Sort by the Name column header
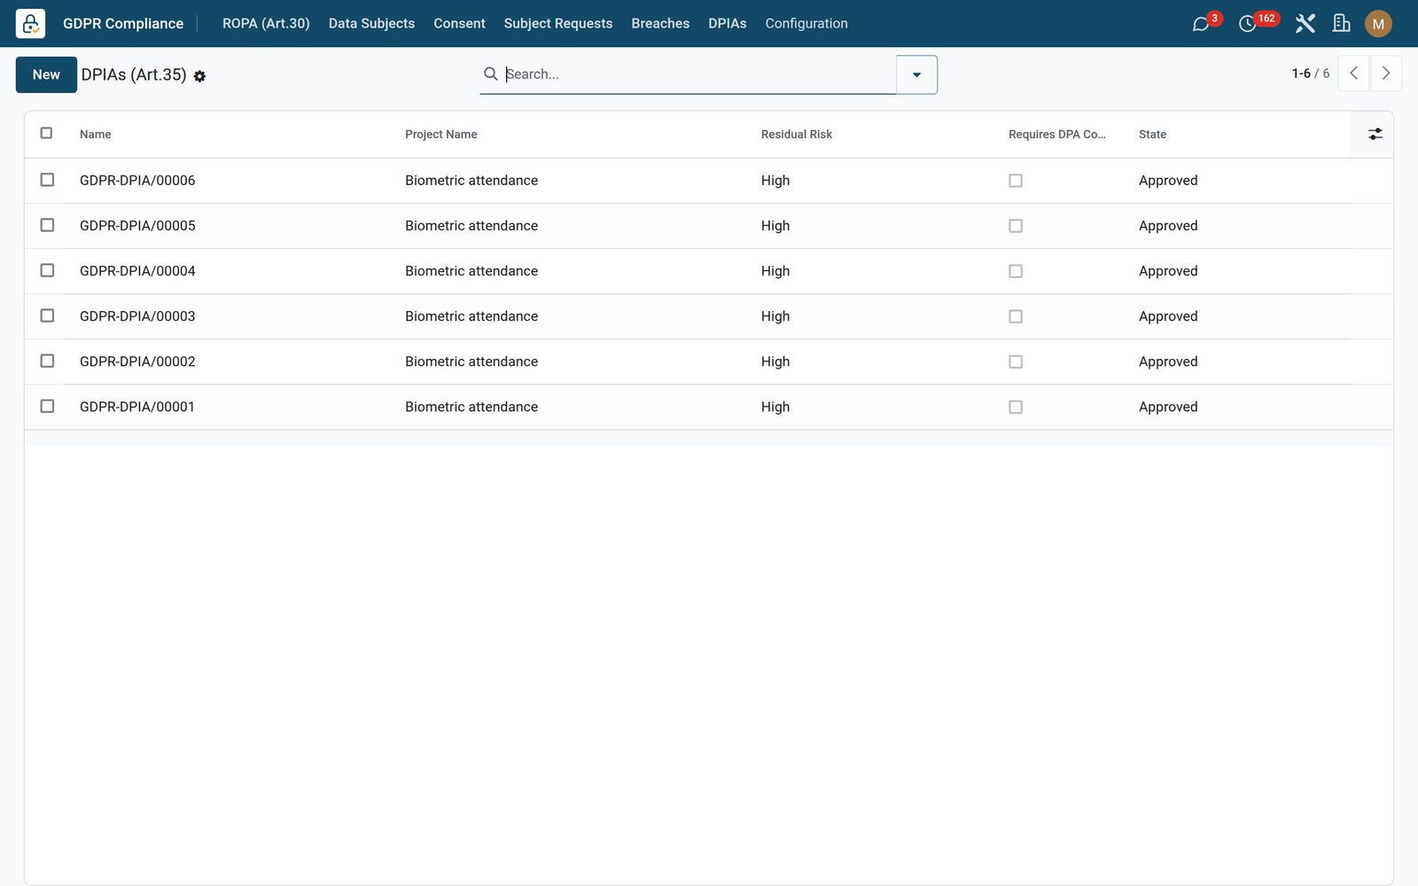The image size is (1418, 886). pos(95,135)
